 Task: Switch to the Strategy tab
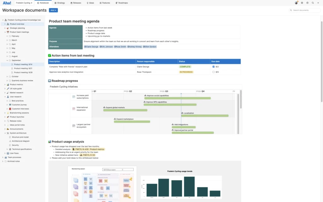click(60, 3)
